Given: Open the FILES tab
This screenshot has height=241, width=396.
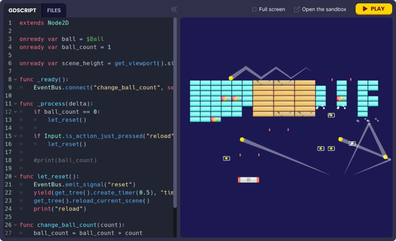Looking at the screenshot, I should (x=54, y=10).
